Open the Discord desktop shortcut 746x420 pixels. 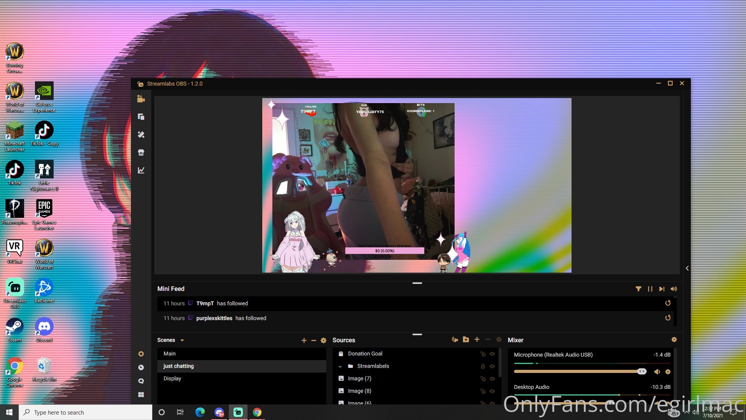point(44,330)
